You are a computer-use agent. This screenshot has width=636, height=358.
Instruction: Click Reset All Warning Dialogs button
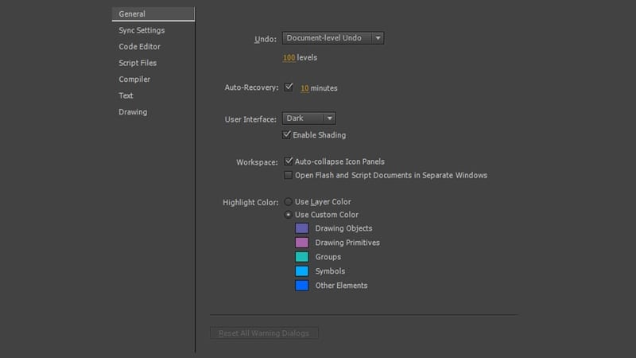coord(264,333)
